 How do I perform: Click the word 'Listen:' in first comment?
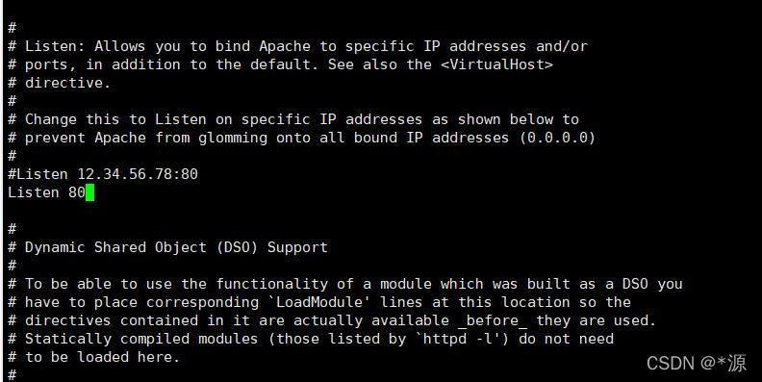(x=55, y=46)
